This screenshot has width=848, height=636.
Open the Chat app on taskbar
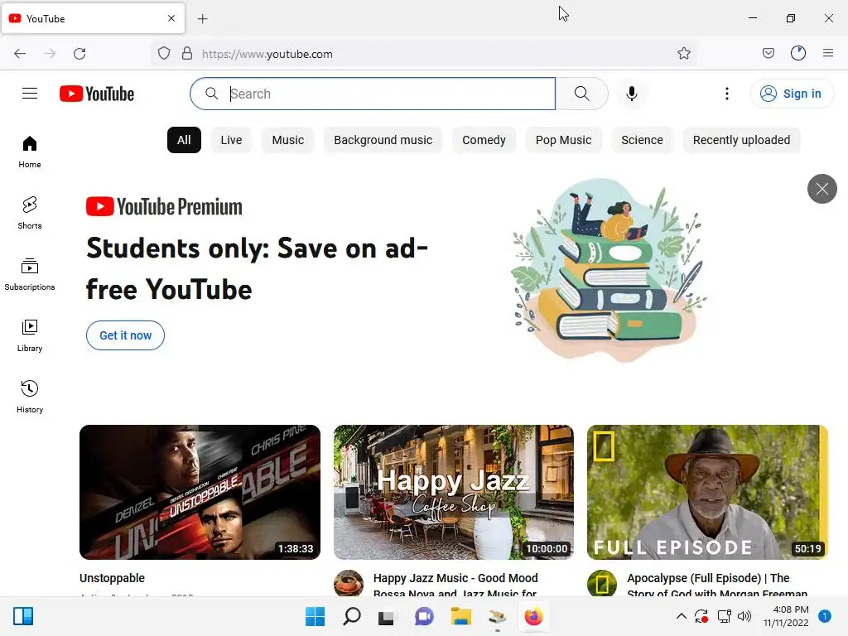(x=424, y=616)
